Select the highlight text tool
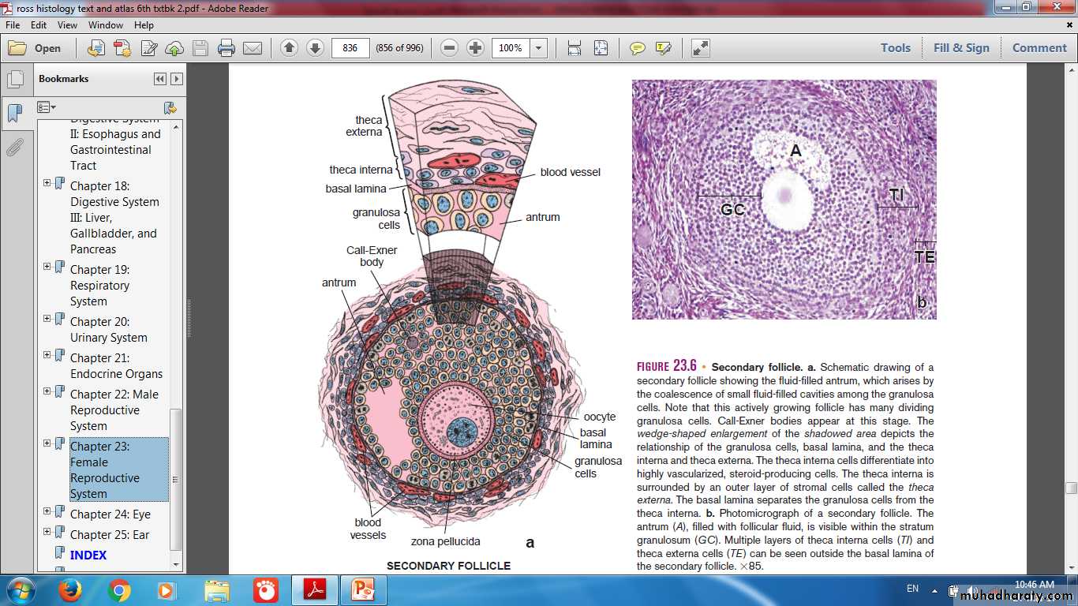The height and width of the screenshot is (606, 1078). [x=663, y=48]
